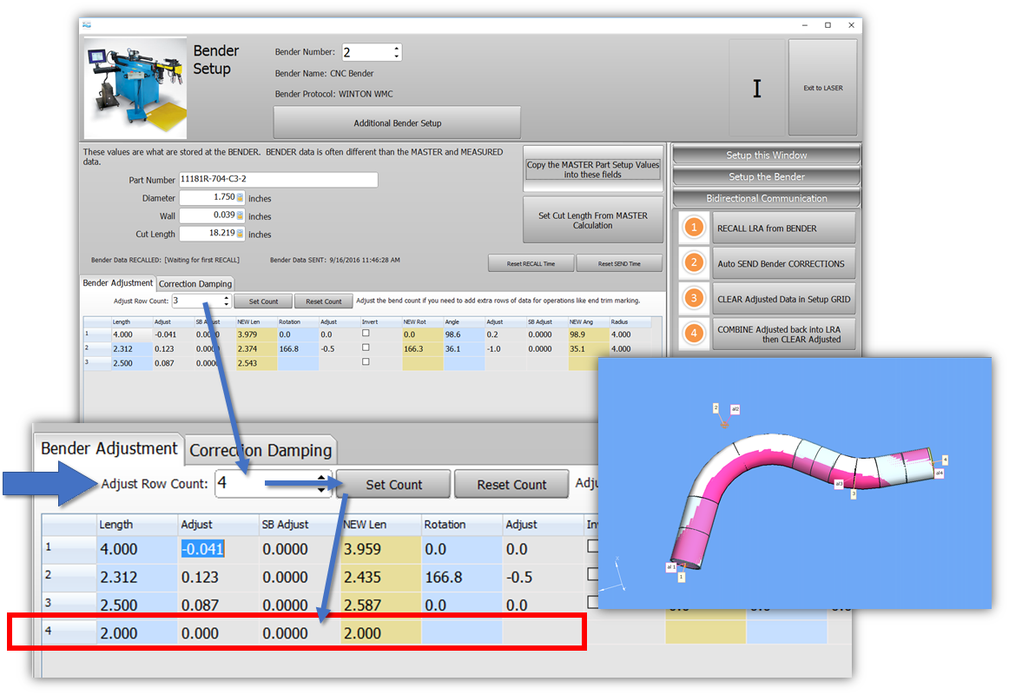
Task: Open the calculator icon beside Wall field
Action: [x=240, y=215]
